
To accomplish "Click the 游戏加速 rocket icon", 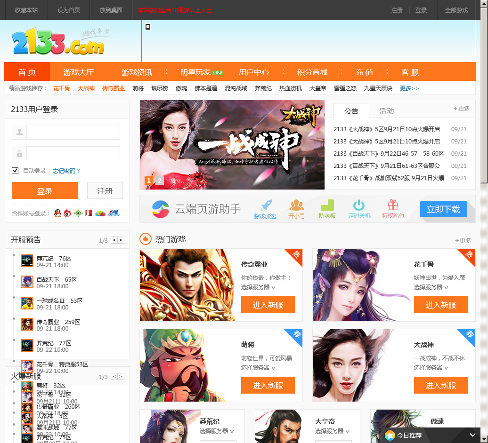I will (x=267, y=205).
